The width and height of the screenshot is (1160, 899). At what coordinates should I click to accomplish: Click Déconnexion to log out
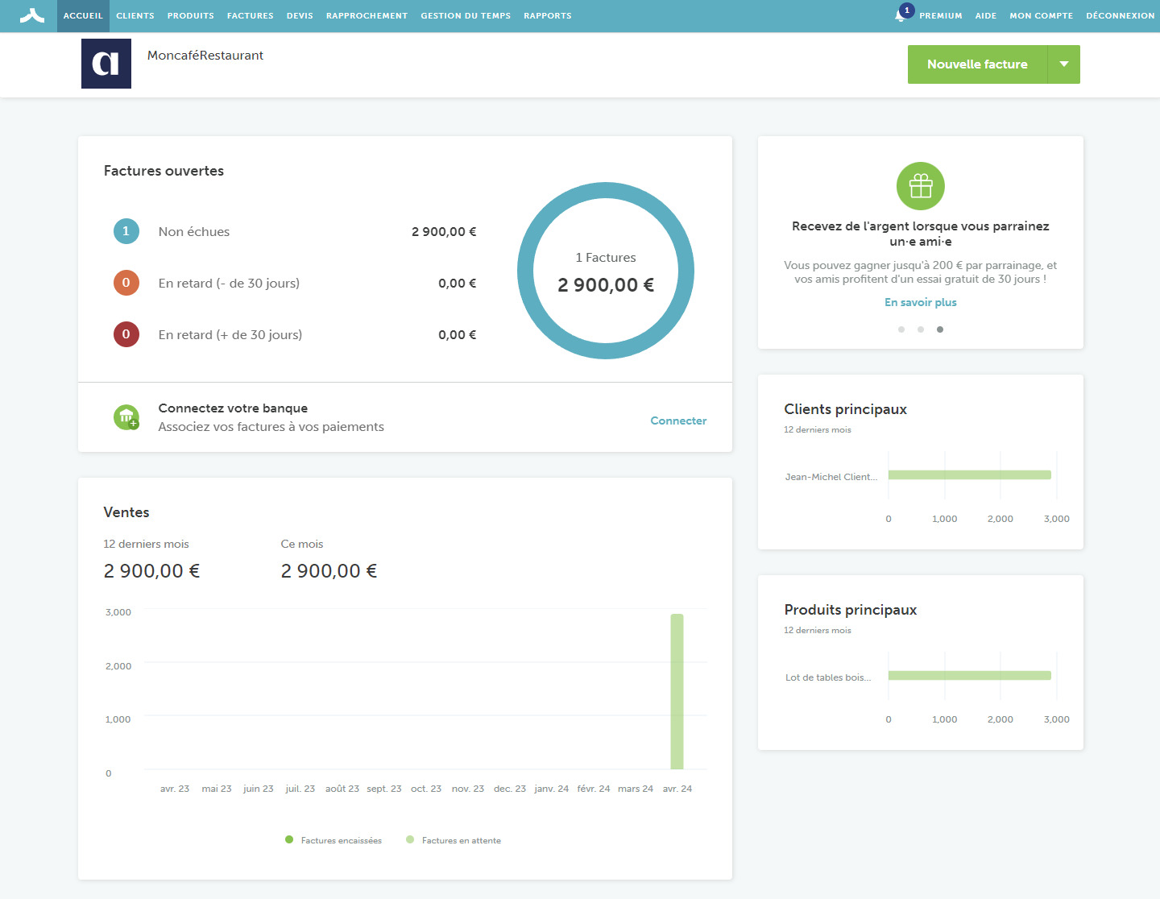(x=1121, y=16)
